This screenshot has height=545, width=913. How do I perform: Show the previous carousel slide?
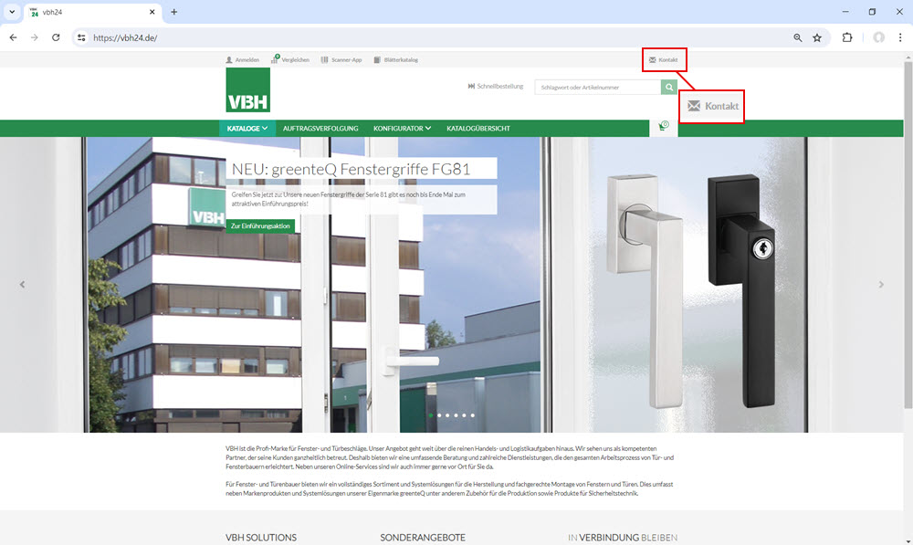pyautogui.click(x=22, y=285)
